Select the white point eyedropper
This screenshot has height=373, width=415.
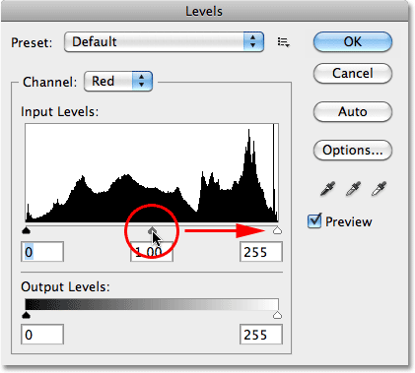(379, 189)
